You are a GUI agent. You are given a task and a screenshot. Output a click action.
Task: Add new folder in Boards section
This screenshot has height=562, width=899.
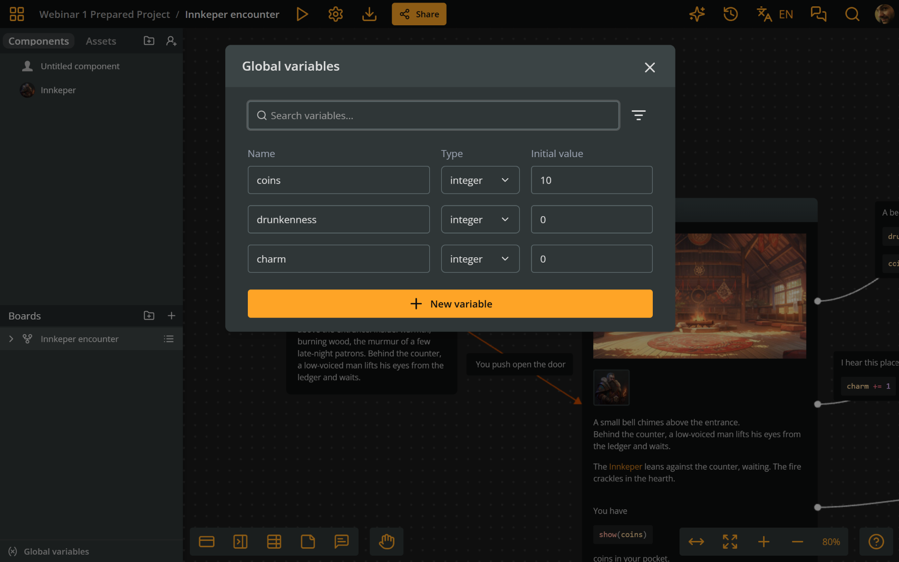pyautogui.click(x=149, y=316)
